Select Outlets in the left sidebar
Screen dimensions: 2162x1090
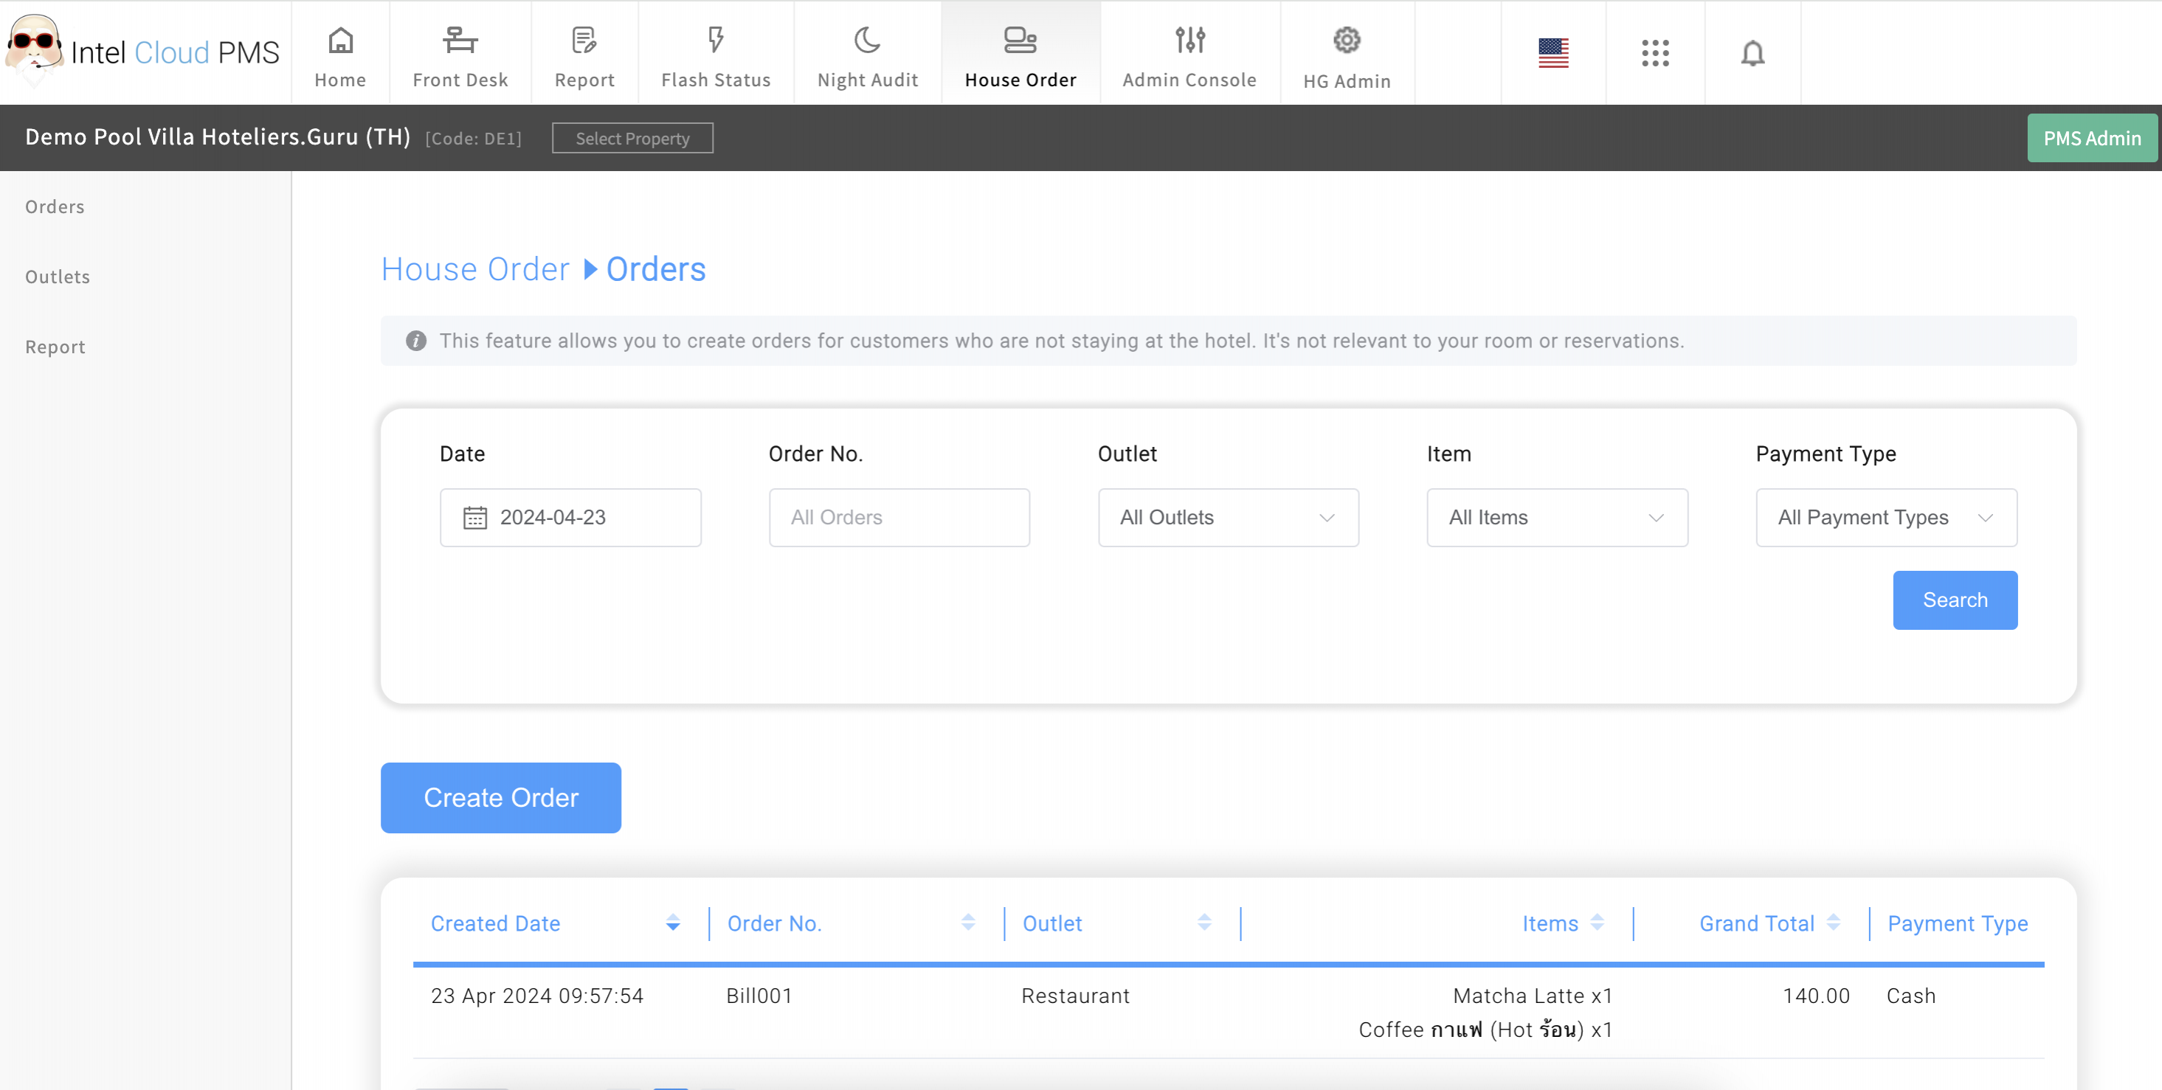tap(57, 277)
